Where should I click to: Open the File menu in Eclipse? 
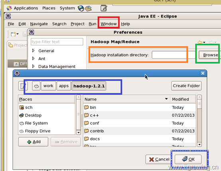[x=11, y=24]
